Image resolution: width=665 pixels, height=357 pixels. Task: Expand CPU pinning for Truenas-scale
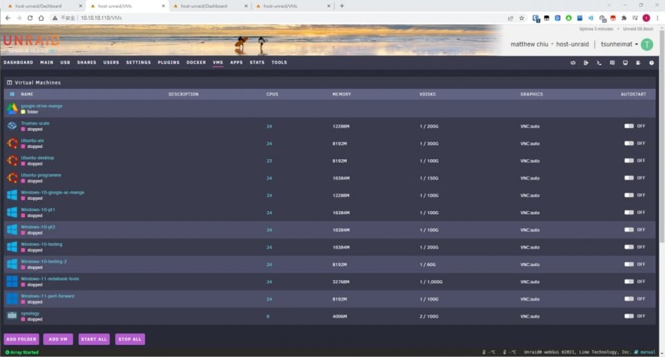point(269,127)
